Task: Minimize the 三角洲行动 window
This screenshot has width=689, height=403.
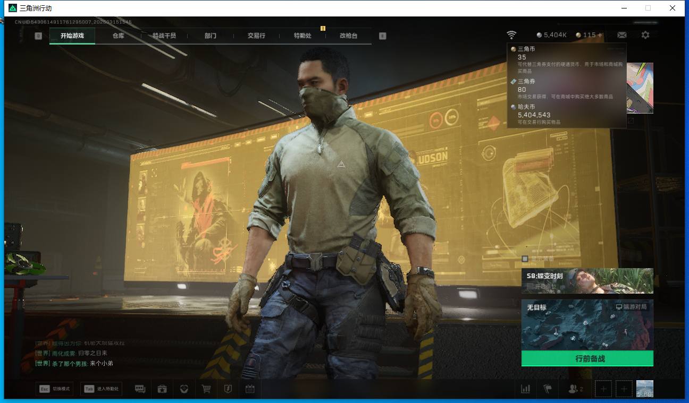Action: pyautogui.click(x=625, y=8)
